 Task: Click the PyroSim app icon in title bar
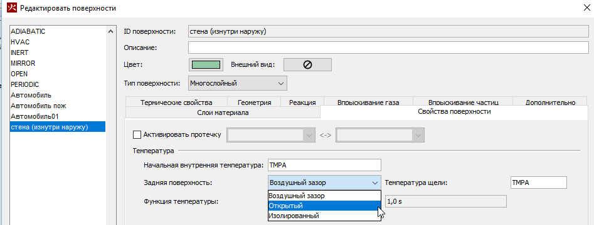(12, 7)
